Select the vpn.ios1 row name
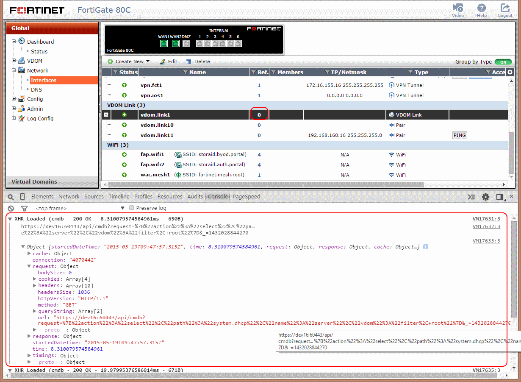The width and height of the screenshot is (521, 382). click(152, 95)
